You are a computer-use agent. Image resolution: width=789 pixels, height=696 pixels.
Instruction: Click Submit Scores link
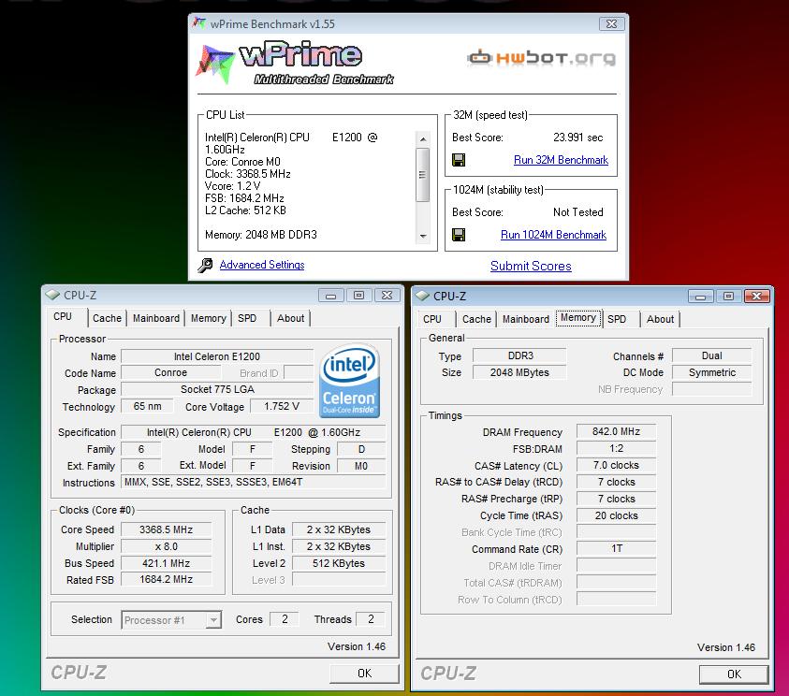pos(531,266)
